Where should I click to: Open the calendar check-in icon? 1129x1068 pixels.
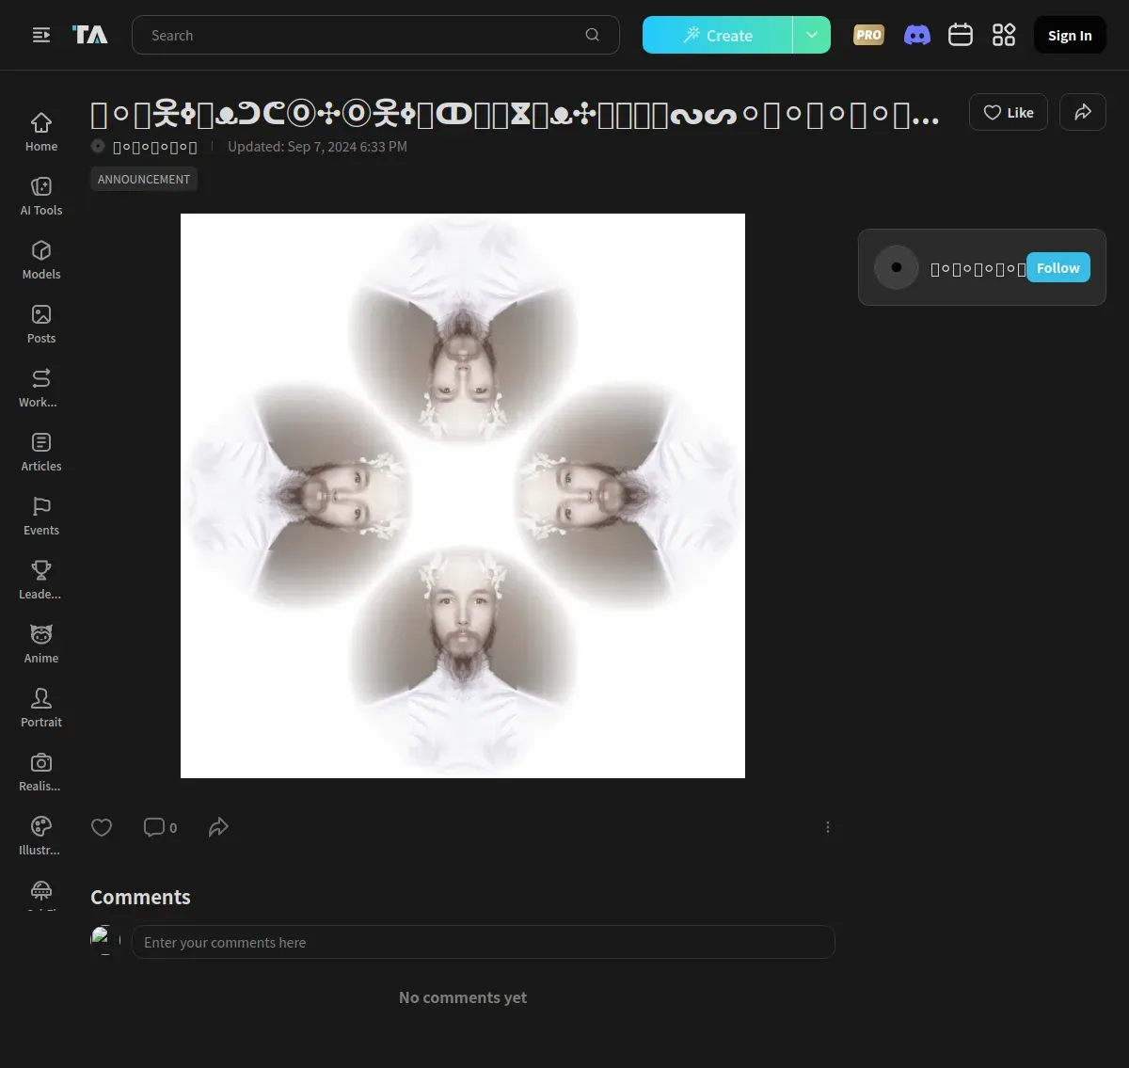pyautogui.click(x=961, y=35)
